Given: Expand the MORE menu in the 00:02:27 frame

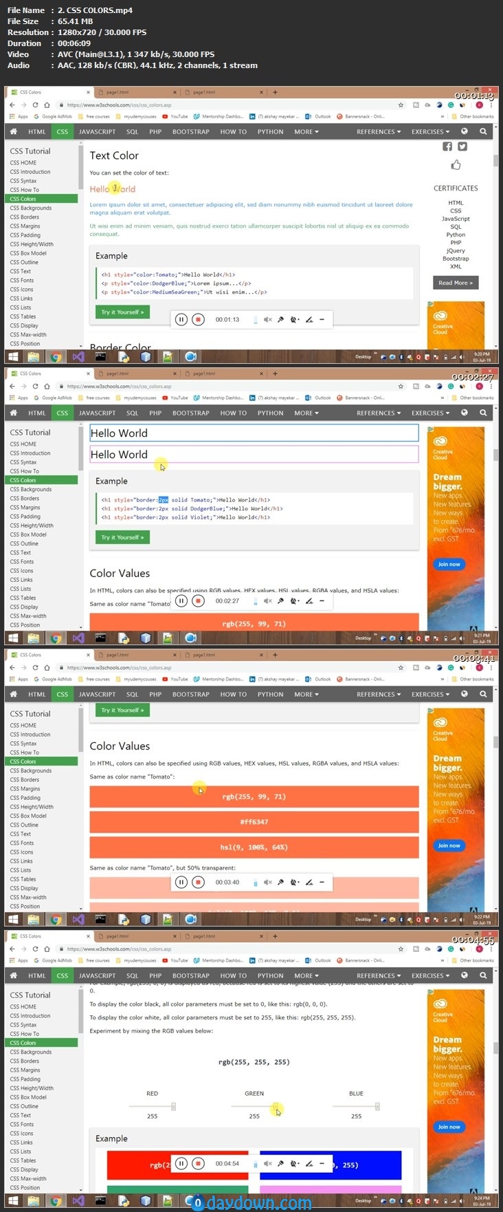Looking at the screenshot, I should tap(306, 413).
